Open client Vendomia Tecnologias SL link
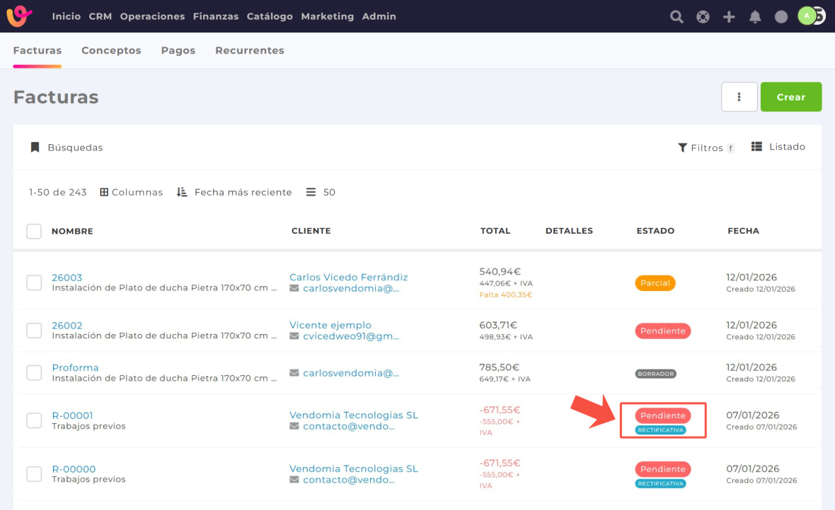 click(353, 415)
